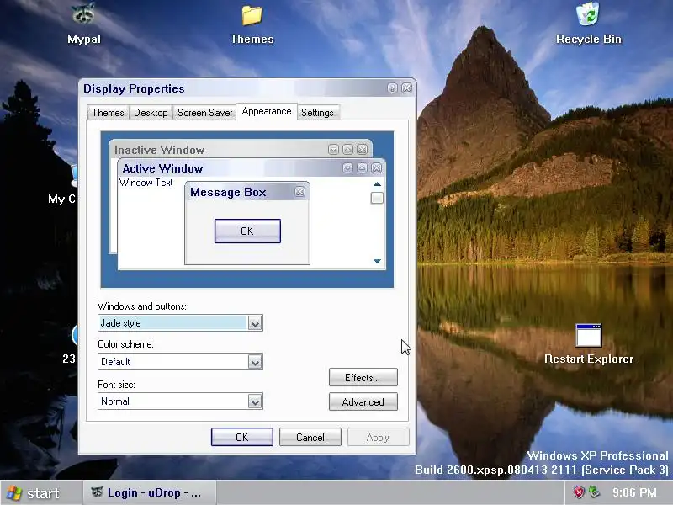This screenshot has width=673, height=505.
Task: Click the raccoon icon in the taskbar button
Action: coord(97,492)
